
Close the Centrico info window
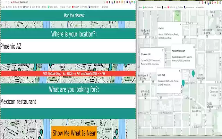(x=180, y=24)
